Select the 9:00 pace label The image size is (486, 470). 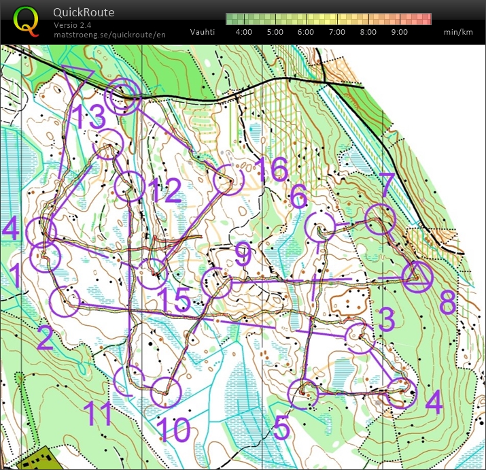point(399,32)
